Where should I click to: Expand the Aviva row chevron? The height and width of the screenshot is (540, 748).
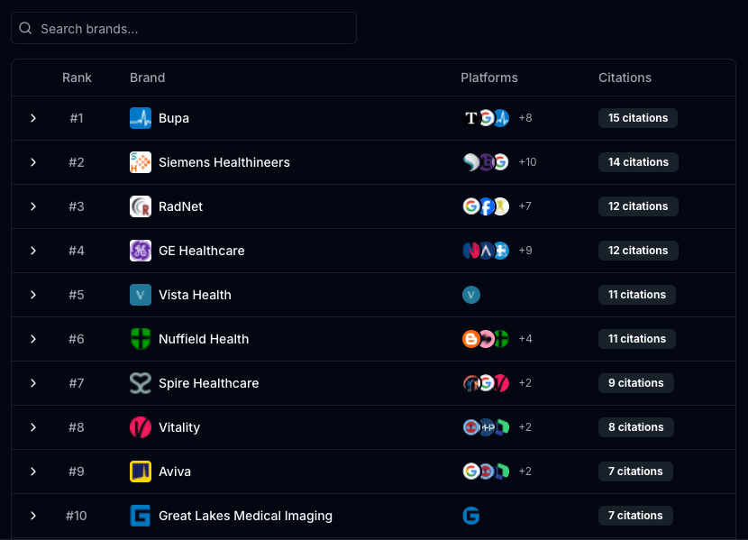[x=33, y=471]
